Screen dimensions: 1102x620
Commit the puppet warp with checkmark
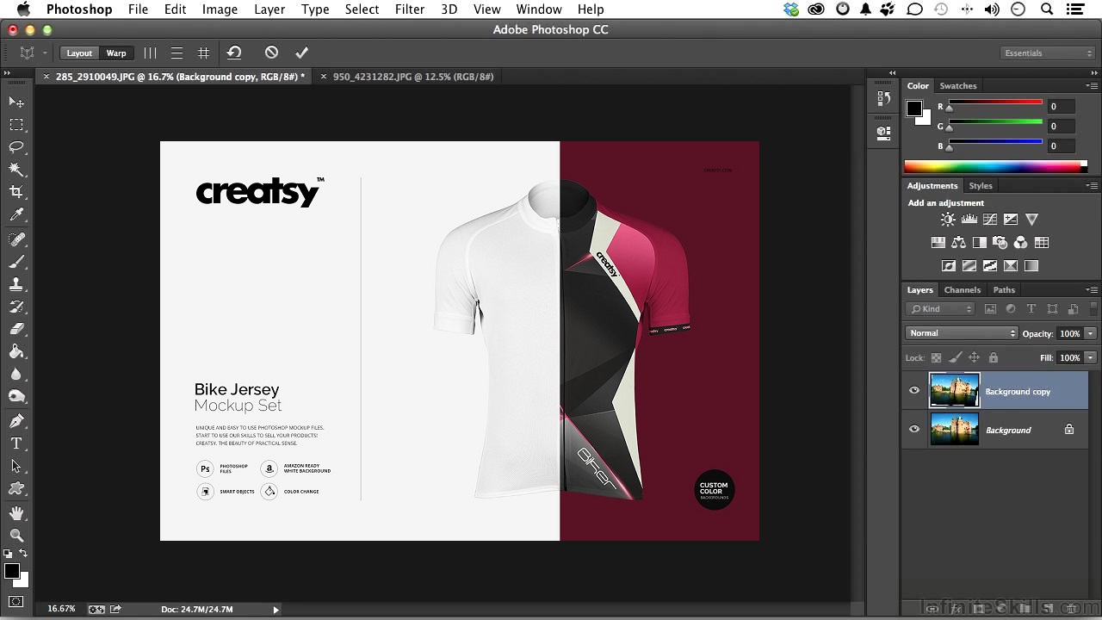click(x=301, y=53)
